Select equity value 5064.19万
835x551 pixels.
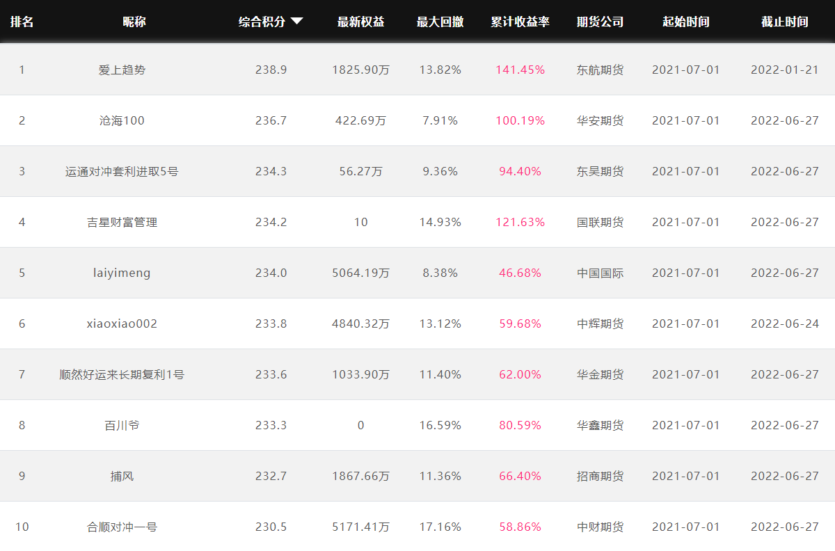click(361, 273)
